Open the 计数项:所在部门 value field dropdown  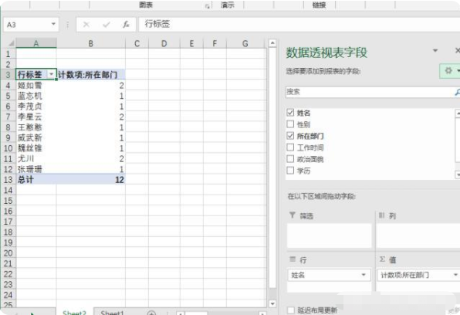[x=455, y=275]
